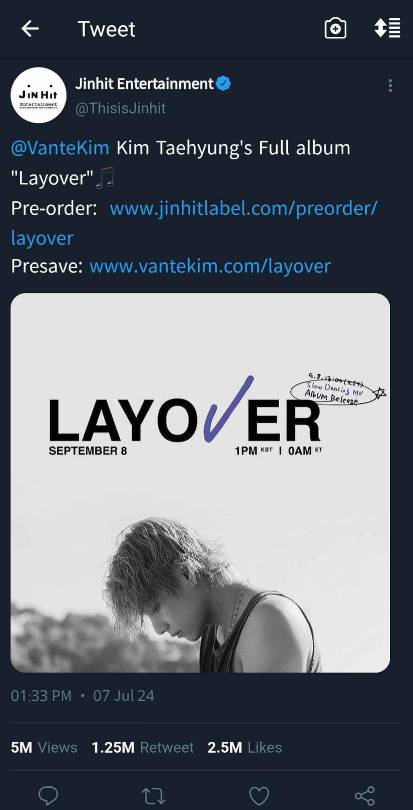Tap the 5M Views count
Image resolution: width=413 pixels, height=810 pixels.
point(44,747)
